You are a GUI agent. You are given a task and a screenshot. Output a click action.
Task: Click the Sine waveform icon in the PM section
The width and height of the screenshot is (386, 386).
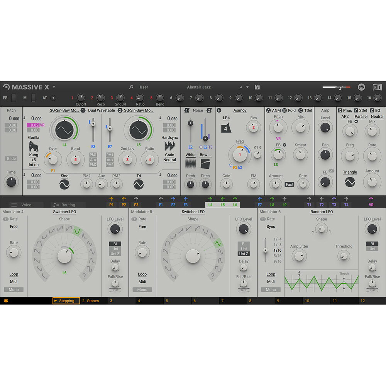tap(64, 184)
